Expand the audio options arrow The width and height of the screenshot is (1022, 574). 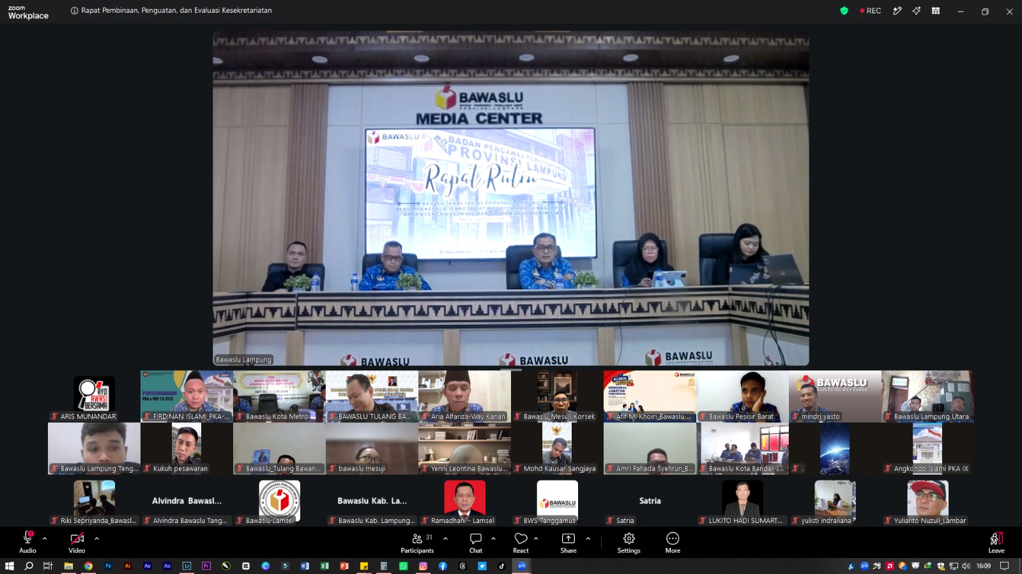45,538
